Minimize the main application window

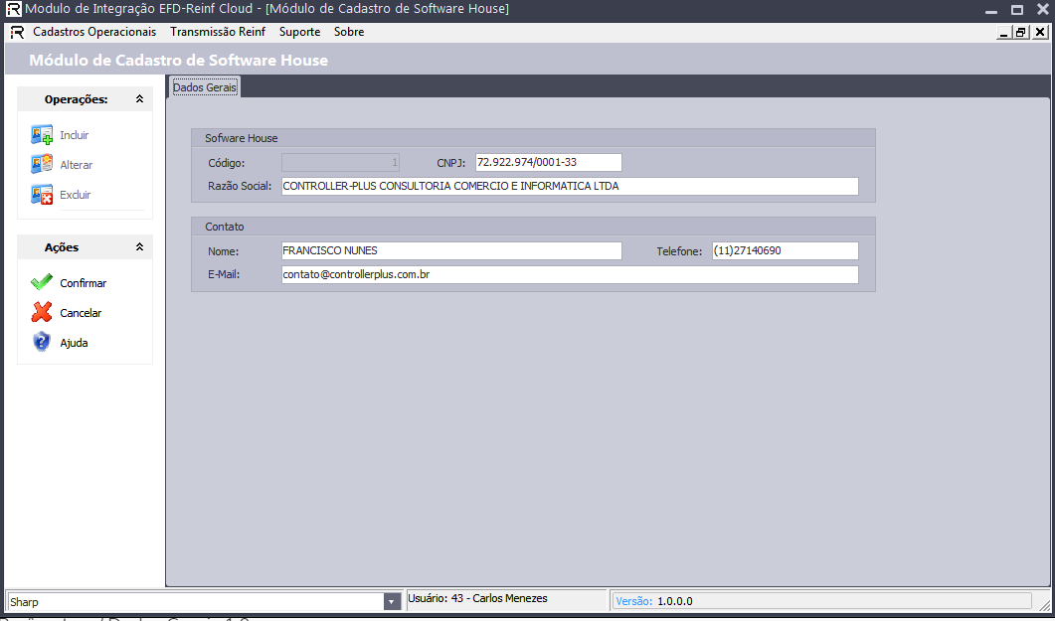pos(991,10)
